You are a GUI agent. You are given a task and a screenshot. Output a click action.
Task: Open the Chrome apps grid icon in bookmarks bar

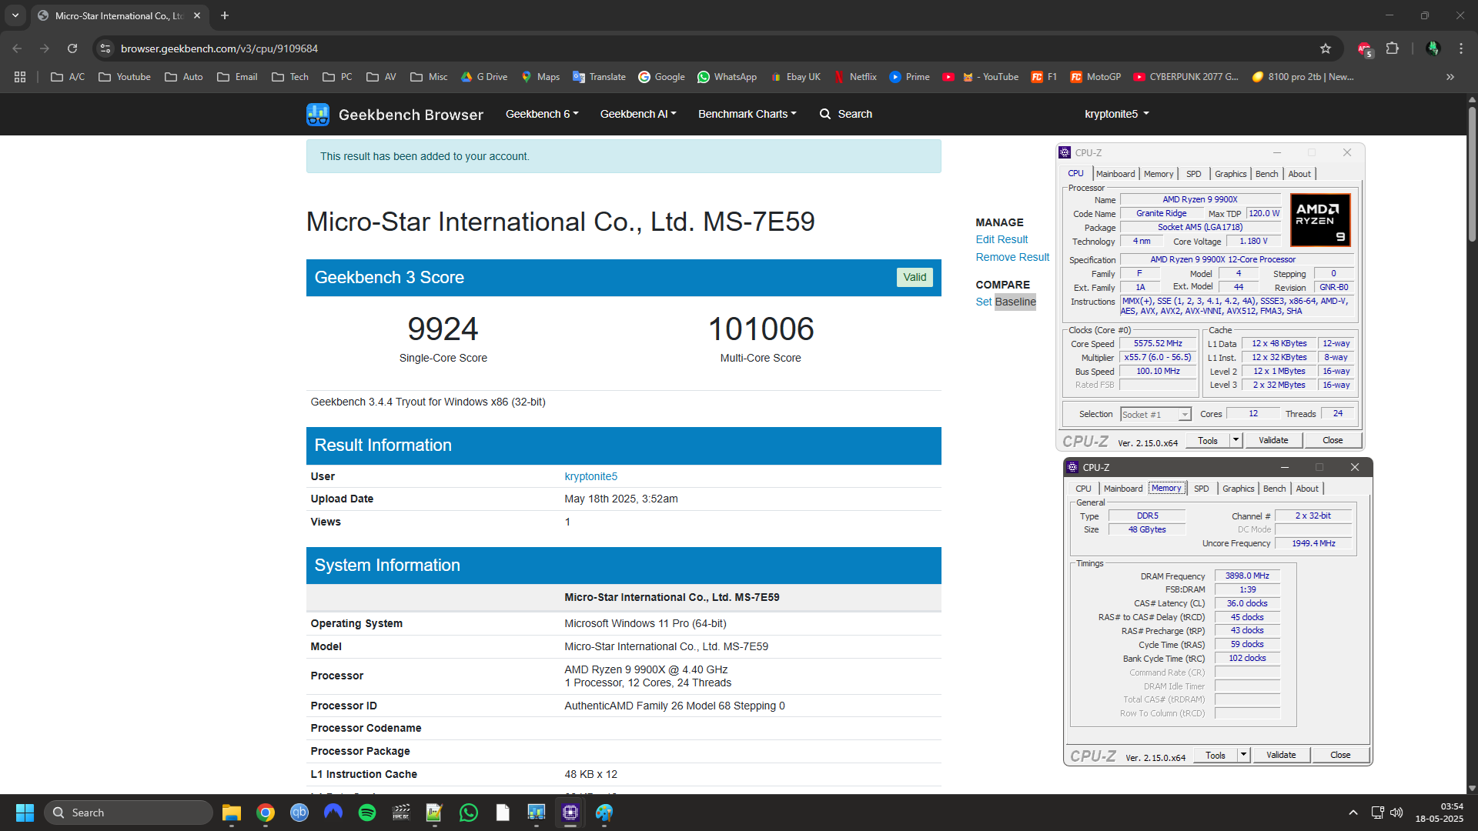click(x=20, y=77)
